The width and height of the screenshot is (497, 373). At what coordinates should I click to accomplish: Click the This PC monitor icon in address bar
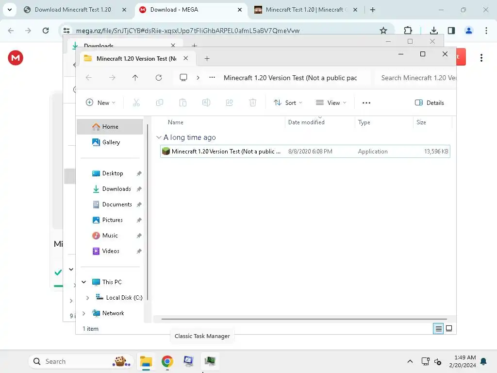point(183,78)
